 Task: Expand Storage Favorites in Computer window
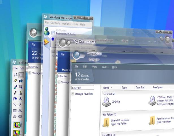73,94
